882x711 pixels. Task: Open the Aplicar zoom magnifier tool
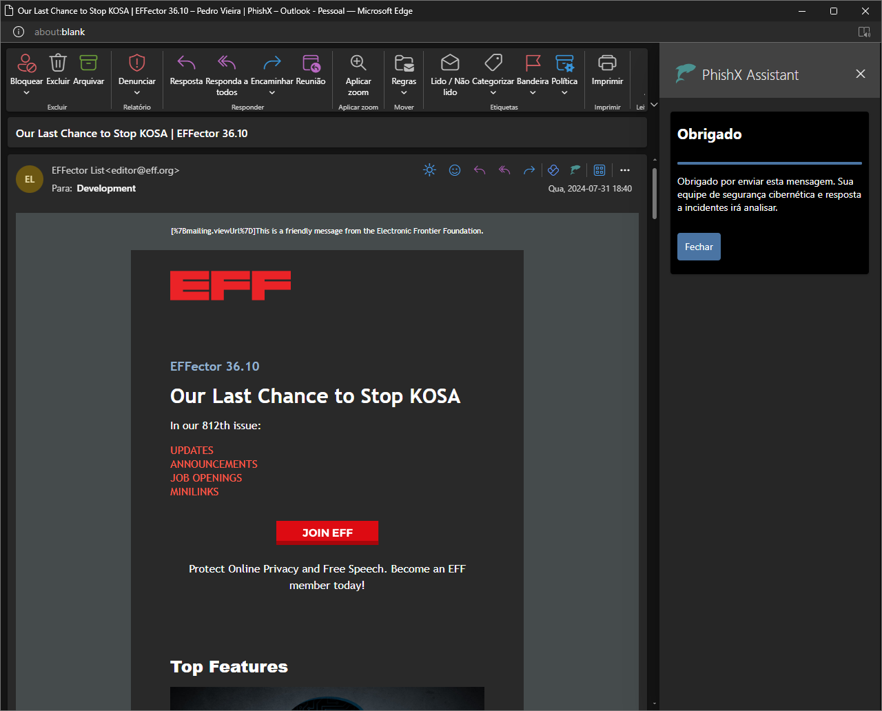click(x=358, y=63)
